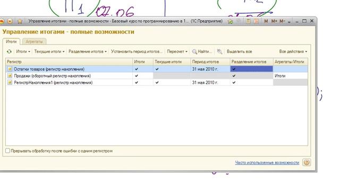
Task: Click the Выделить все button
Action: click(240, 51)
